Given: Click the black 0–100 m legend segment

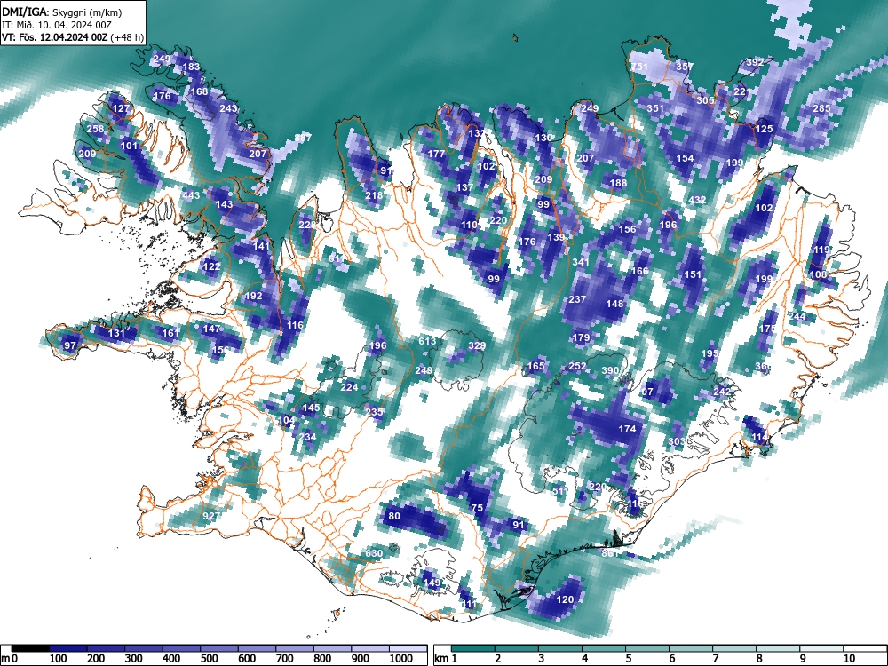Looking at the screenshot, I should (x=30, y=648).
